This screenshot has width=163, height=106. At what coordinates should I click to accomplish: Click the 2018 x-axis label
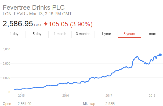coord(152,96)
